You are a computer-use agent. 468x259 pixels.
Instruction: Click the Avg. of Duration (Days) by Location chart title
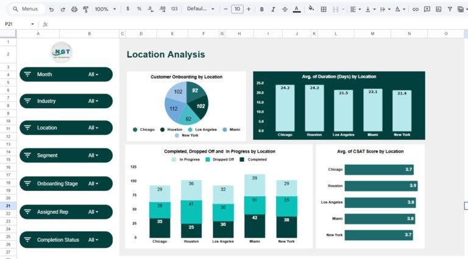(x=339, y=77)
